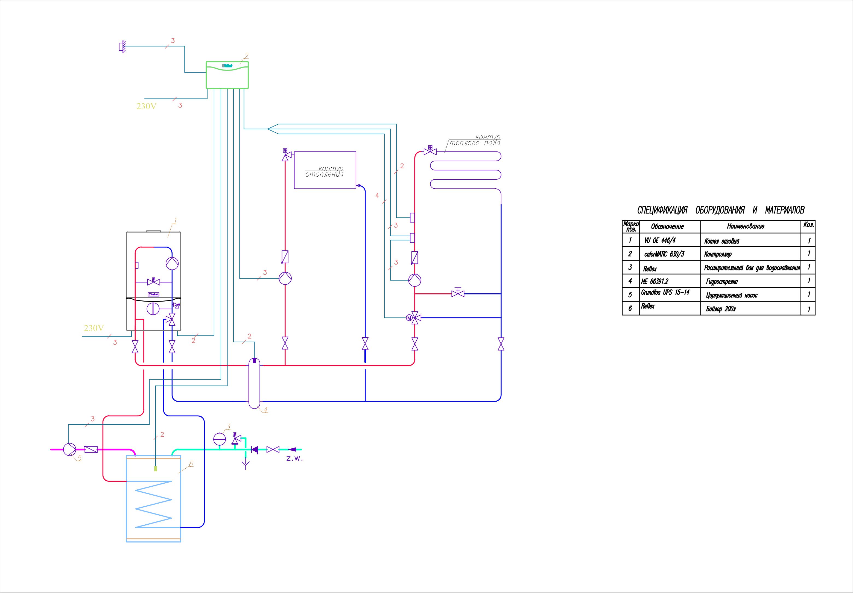The image size is (853, 593).
Task: Click the pump symbol inside the gas boiler
Action: (x=172, y=264)
